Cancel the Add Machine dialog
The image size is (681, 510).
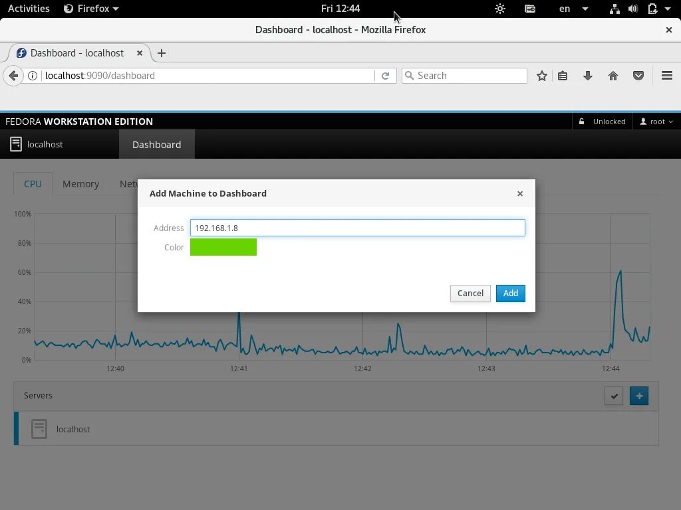pos(470,293)
